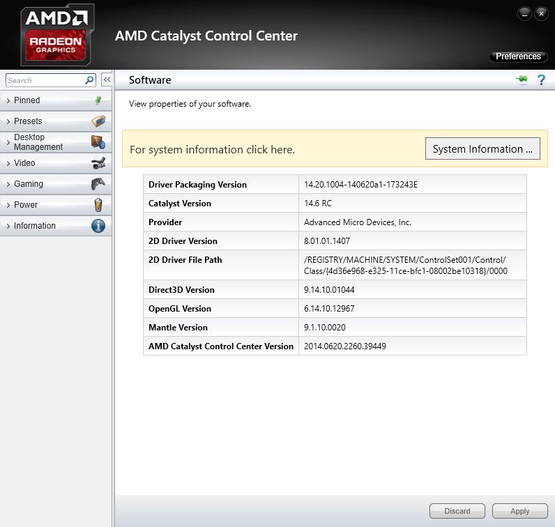Viewport: 555px width, 527px height.
Task: Click the Desktop Management monitor icon
Action: click(98, 142)
